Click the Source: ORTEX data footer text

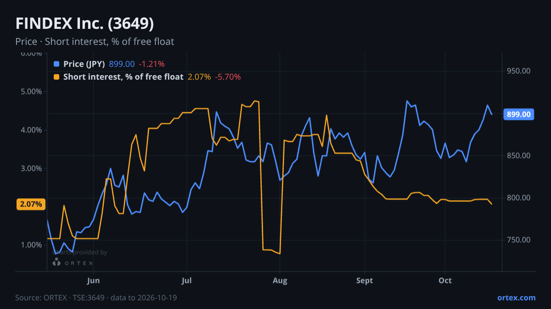click(96, 298)
